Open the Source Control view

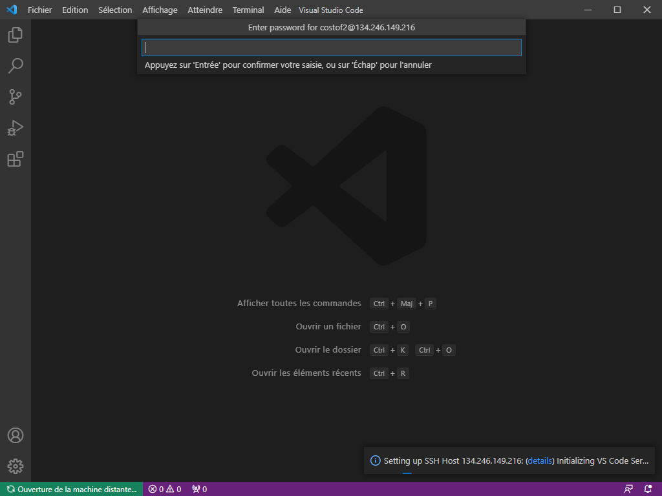pyautogui.click(x=16, y=97)
